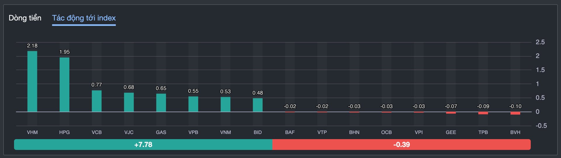Click the GAS bar in chart
561x158 pixels.
(161, 103)
